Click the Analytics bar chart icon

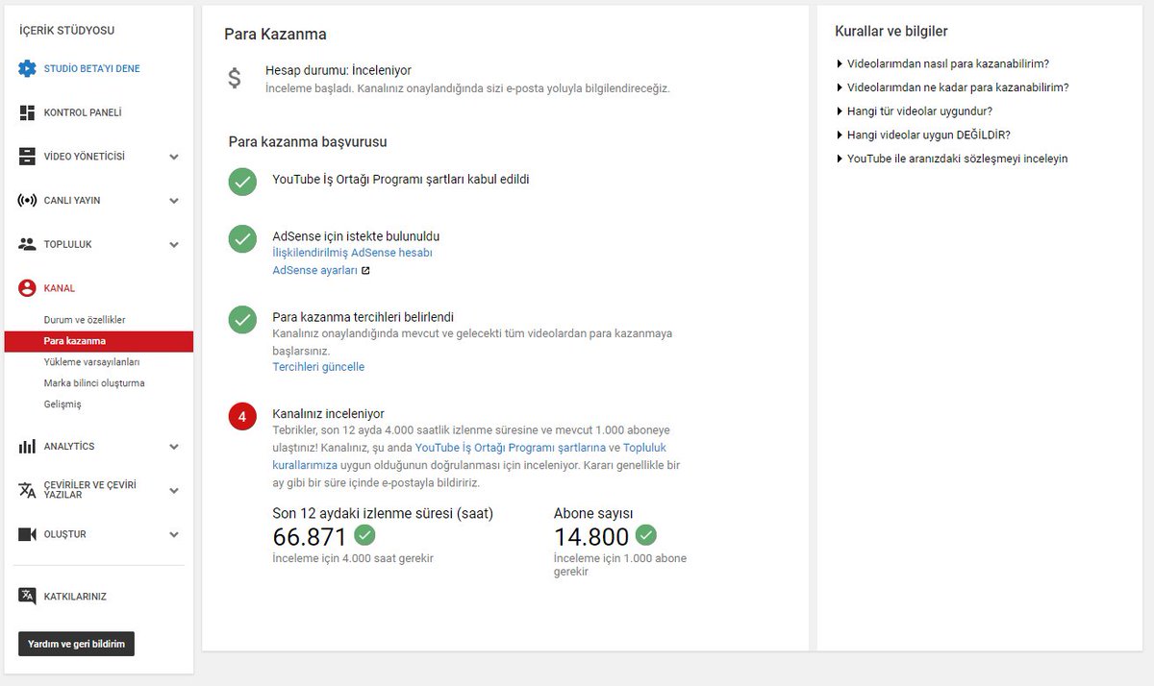(27, 446)
